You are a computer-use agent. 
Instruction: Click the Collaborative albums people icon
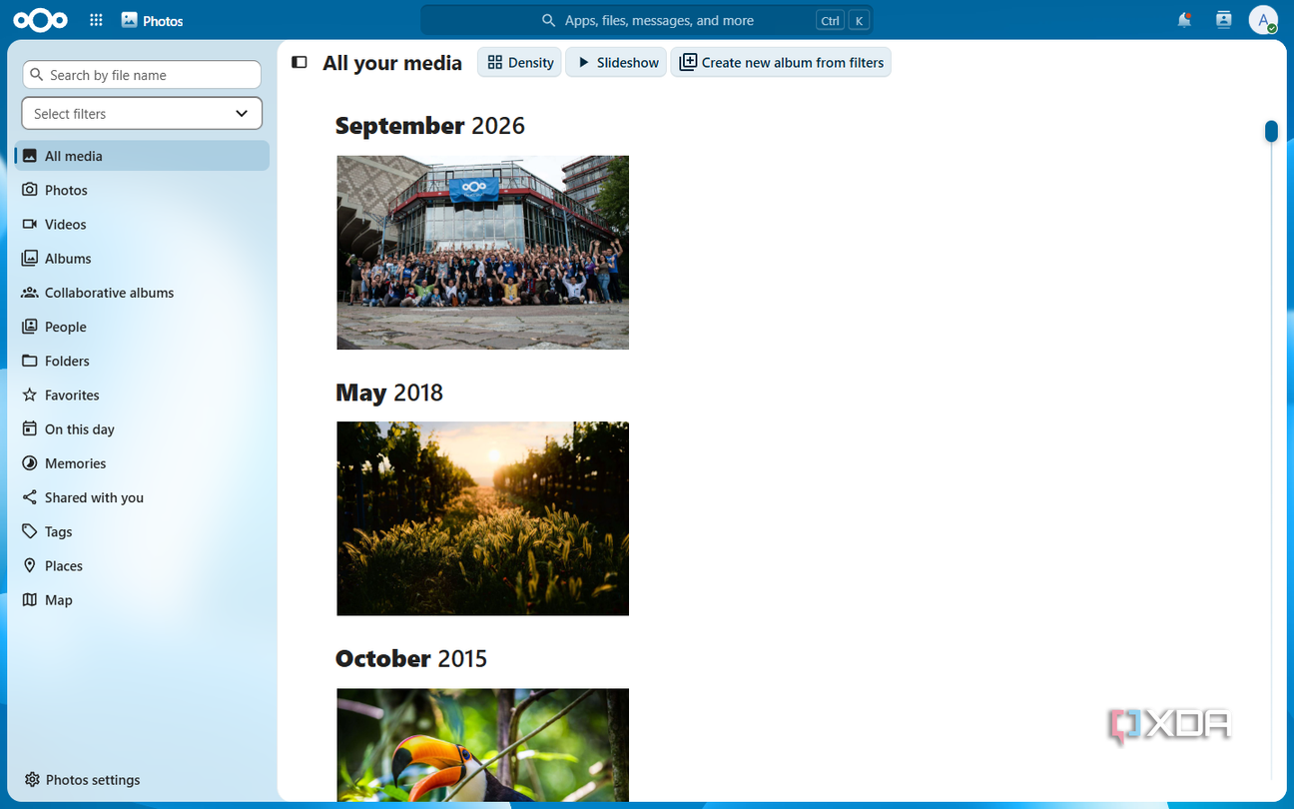pyautogui.click(x=30, y=293)
